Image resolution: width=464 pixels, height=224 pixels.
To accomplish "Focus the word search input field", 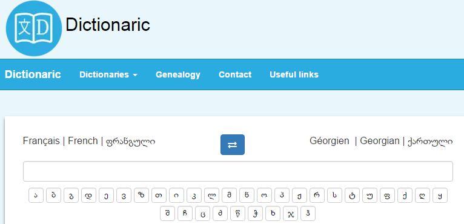I will [x=238, y=171].
